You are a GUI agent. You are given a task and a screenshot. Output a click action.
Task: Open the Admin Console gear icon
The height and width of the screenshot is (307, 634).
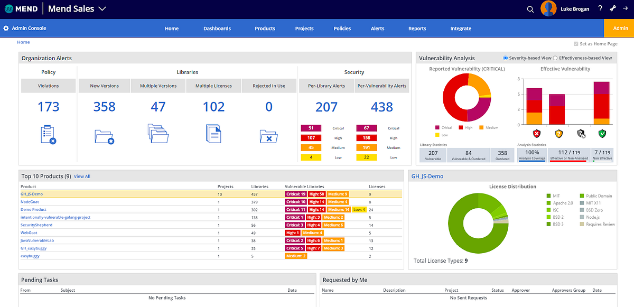tap(6, 29)
